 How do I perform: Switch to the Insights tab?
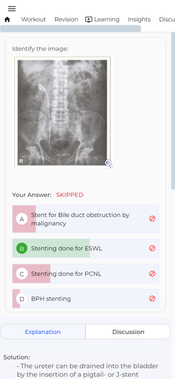click(x=139, y=20)
